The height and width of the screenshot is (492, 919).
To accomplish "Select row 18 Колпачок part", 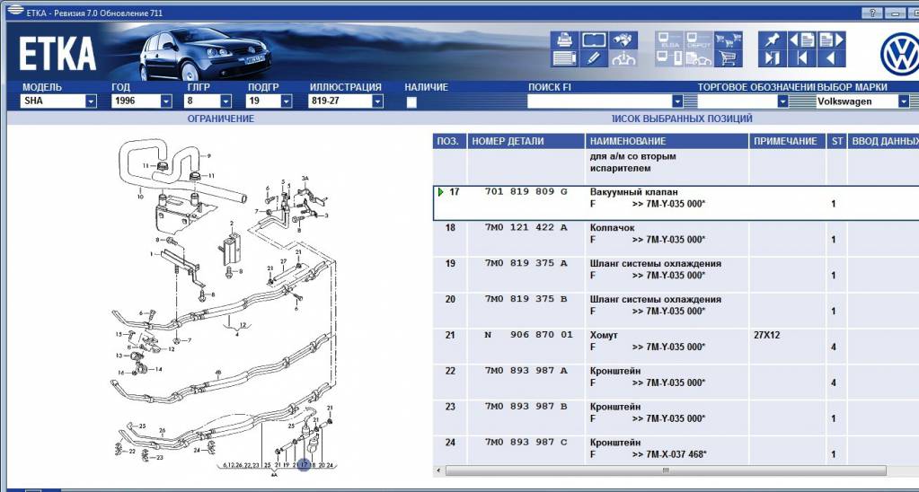I will 629,233.
